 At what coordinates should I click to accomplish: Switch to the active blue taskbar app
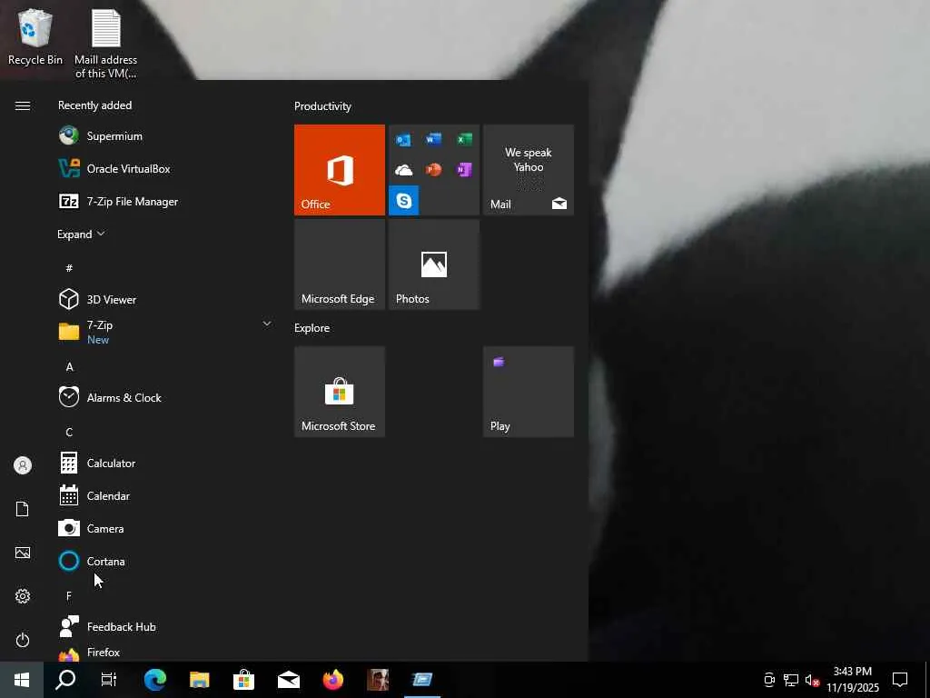(x=422, y=680)
